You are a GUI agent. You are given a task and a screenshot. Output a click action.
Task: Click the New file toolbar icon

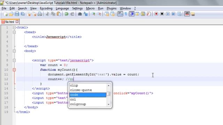click(6, 14)
